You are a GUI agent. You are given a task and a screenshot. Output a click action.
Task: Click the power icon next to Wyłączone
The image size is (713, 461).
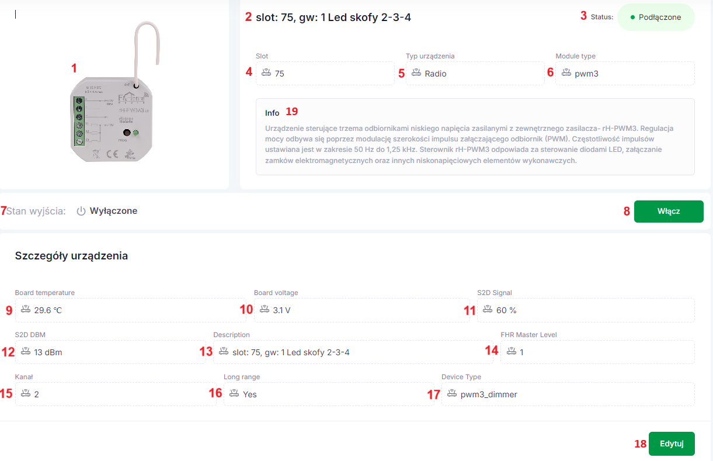pos(81,211)
